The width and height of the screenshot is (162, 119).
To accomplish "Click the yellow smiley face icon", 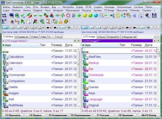I will 85,16.
